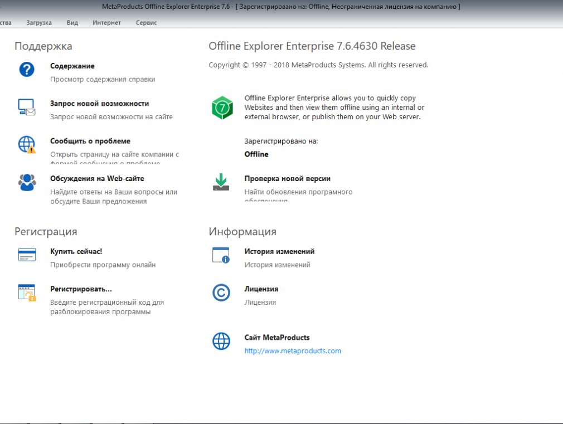Open bold История изменений heading
563x424 pixels.
coord(279,251)
